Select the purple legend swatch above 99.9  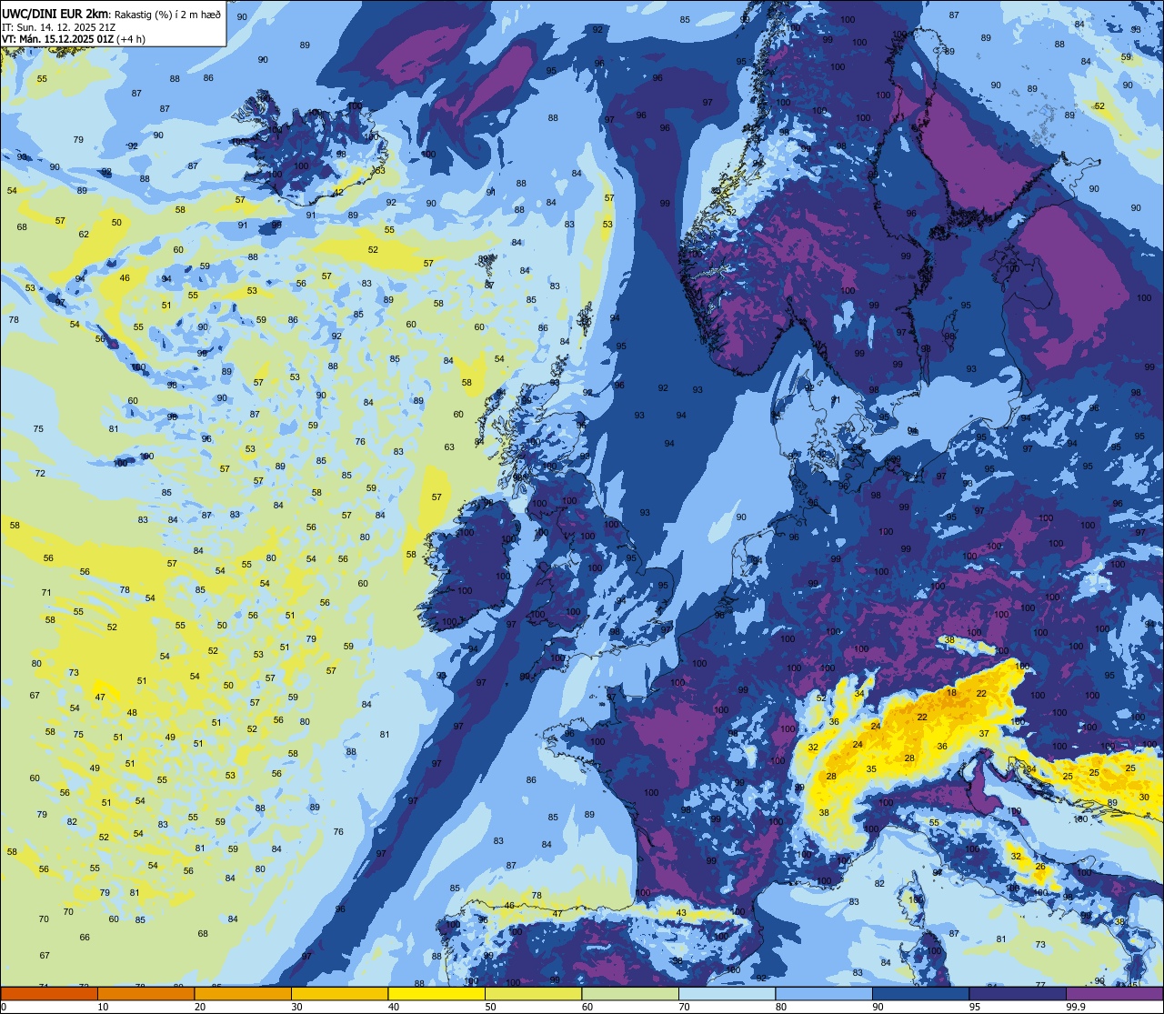coord(1114,994)
